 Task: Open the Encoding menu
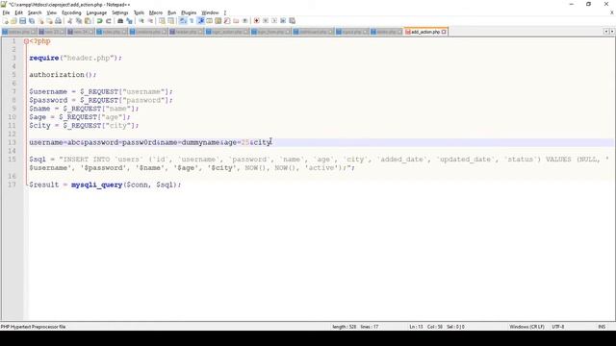tap(71, 12)
